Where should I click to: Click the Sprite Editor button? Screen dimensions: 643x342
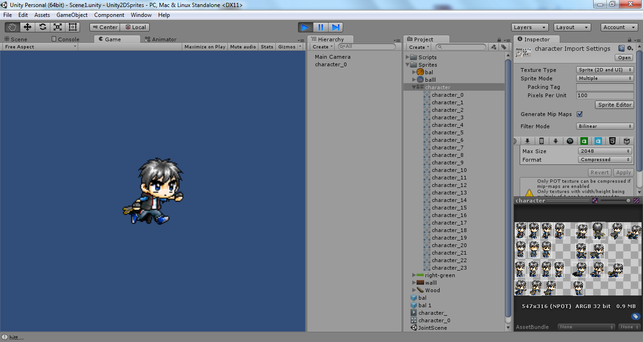[x=615, y=105]
